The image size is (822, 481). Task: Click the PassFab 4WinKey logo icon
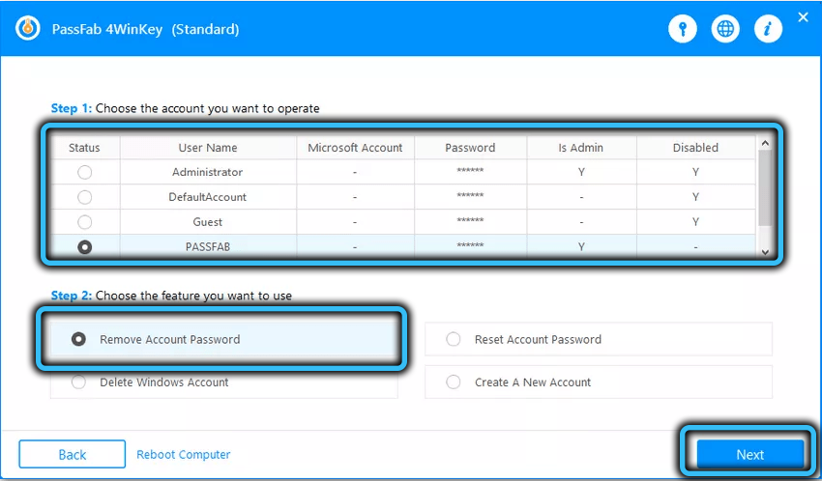click(28, 28)
